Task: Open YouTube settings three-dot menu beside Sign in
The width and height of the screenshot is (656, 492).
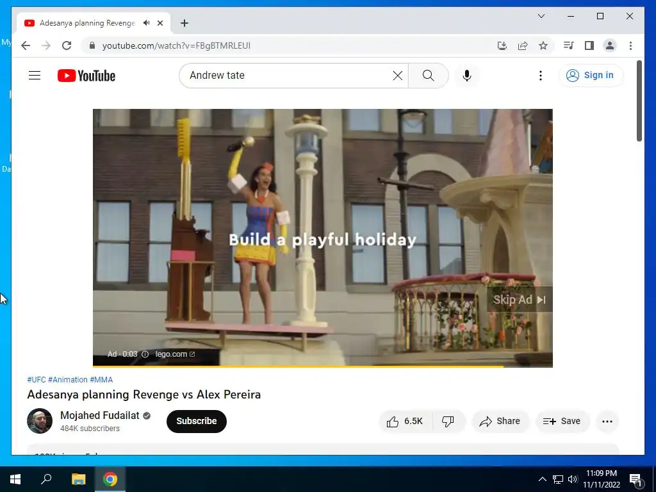Action: tap(541, 76)
